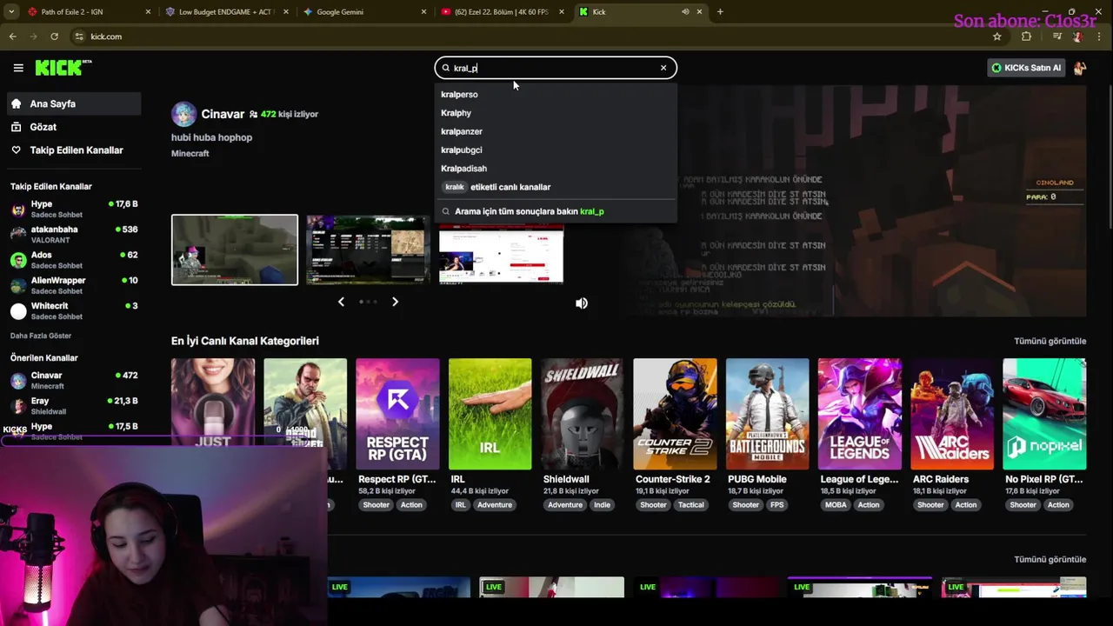Open the IRL category card

click(x=490, y=414)
